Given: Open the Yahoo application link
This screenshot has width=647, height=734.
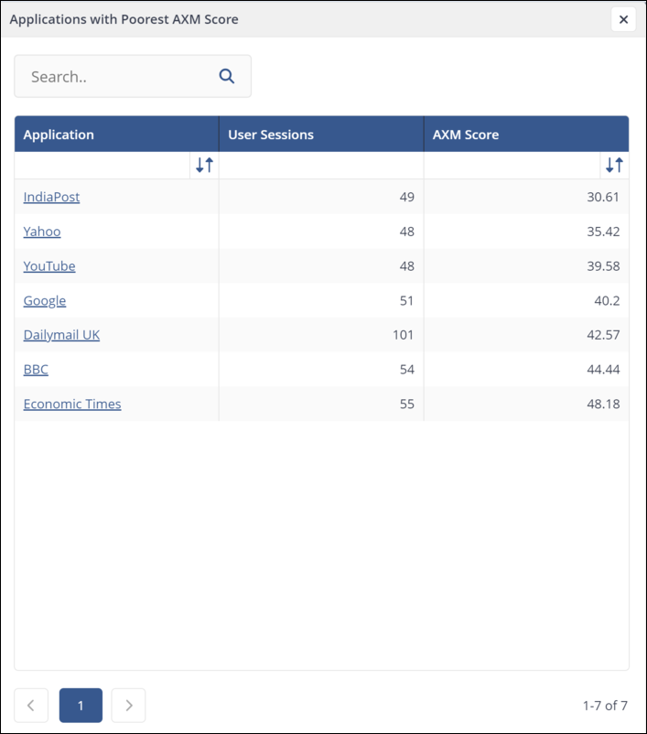Looking at the screenshot, I should point(42,232).
